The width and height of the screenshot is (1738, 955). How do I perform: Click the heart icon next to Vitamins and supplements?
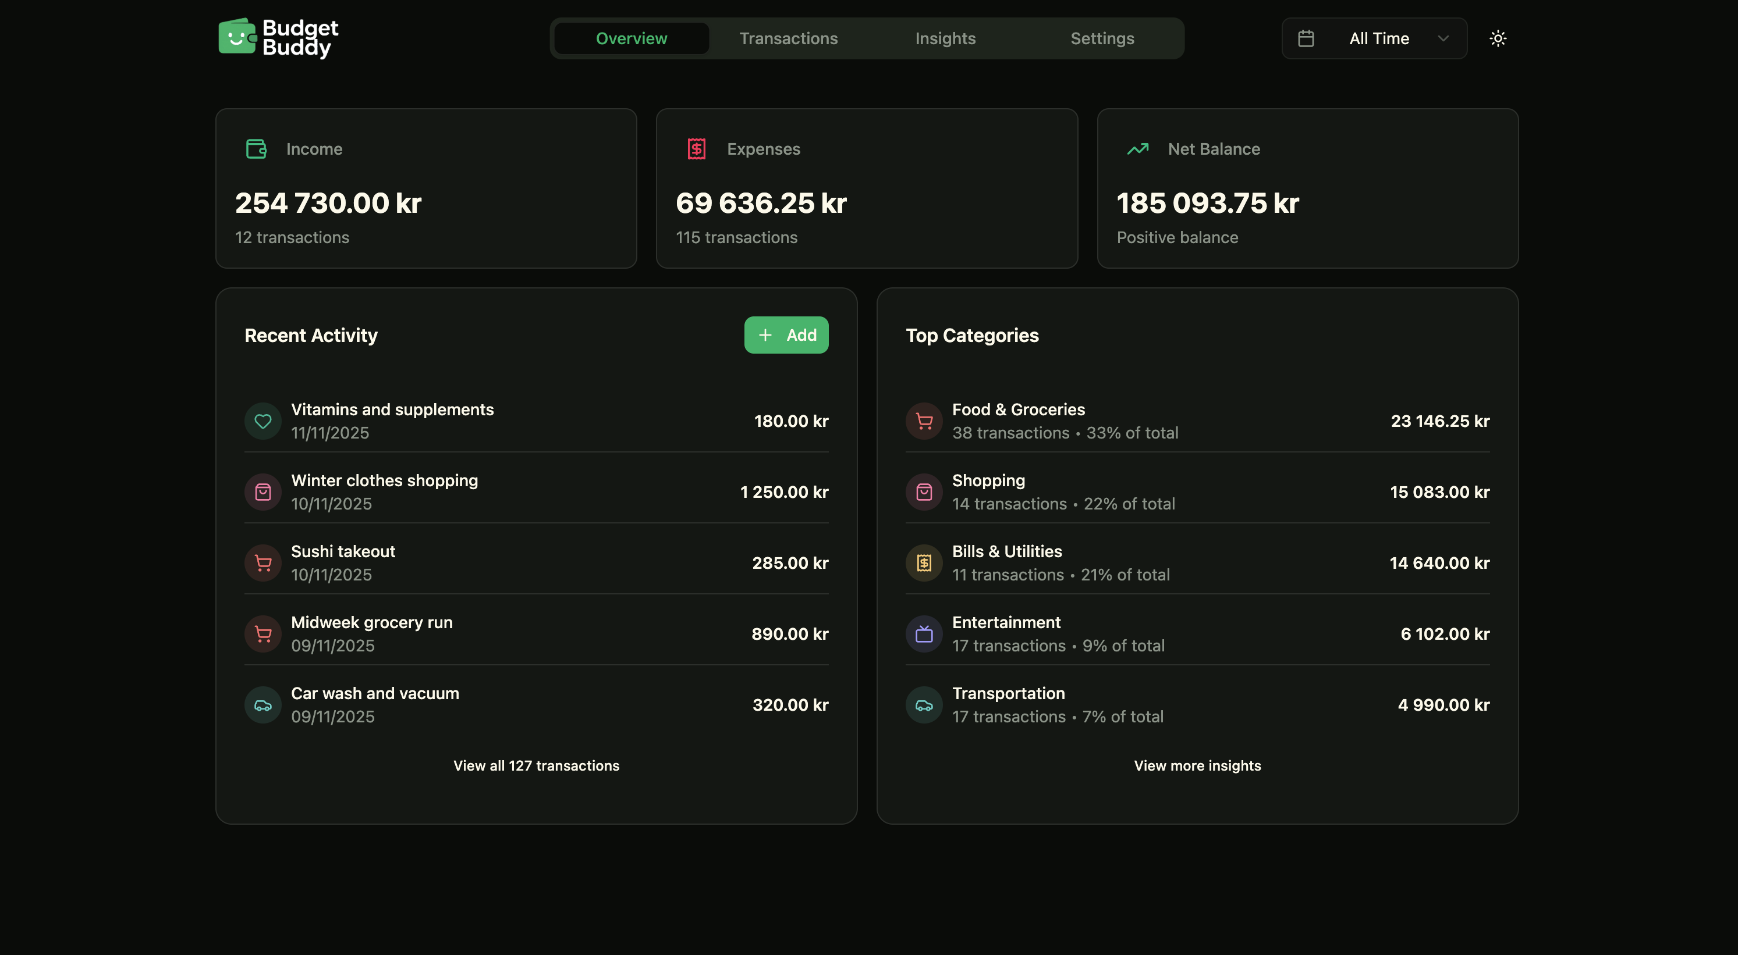click(263, 421)
